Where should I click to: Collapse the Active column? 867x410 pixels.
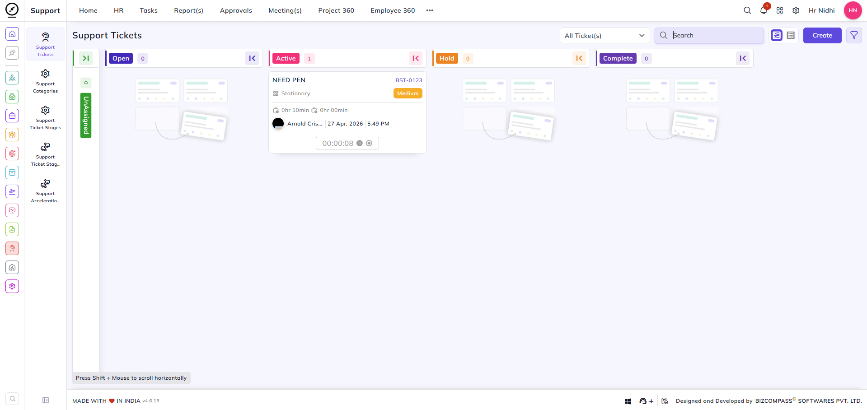[416, 58]
